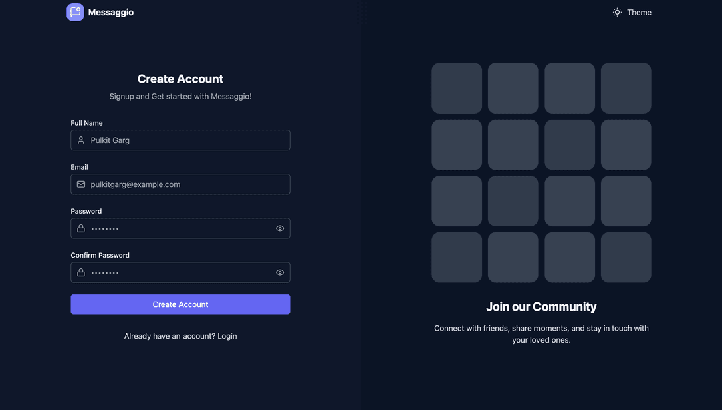Follow the Login link
The width and height of the screenshot is (722, 410).
point(227,336)
